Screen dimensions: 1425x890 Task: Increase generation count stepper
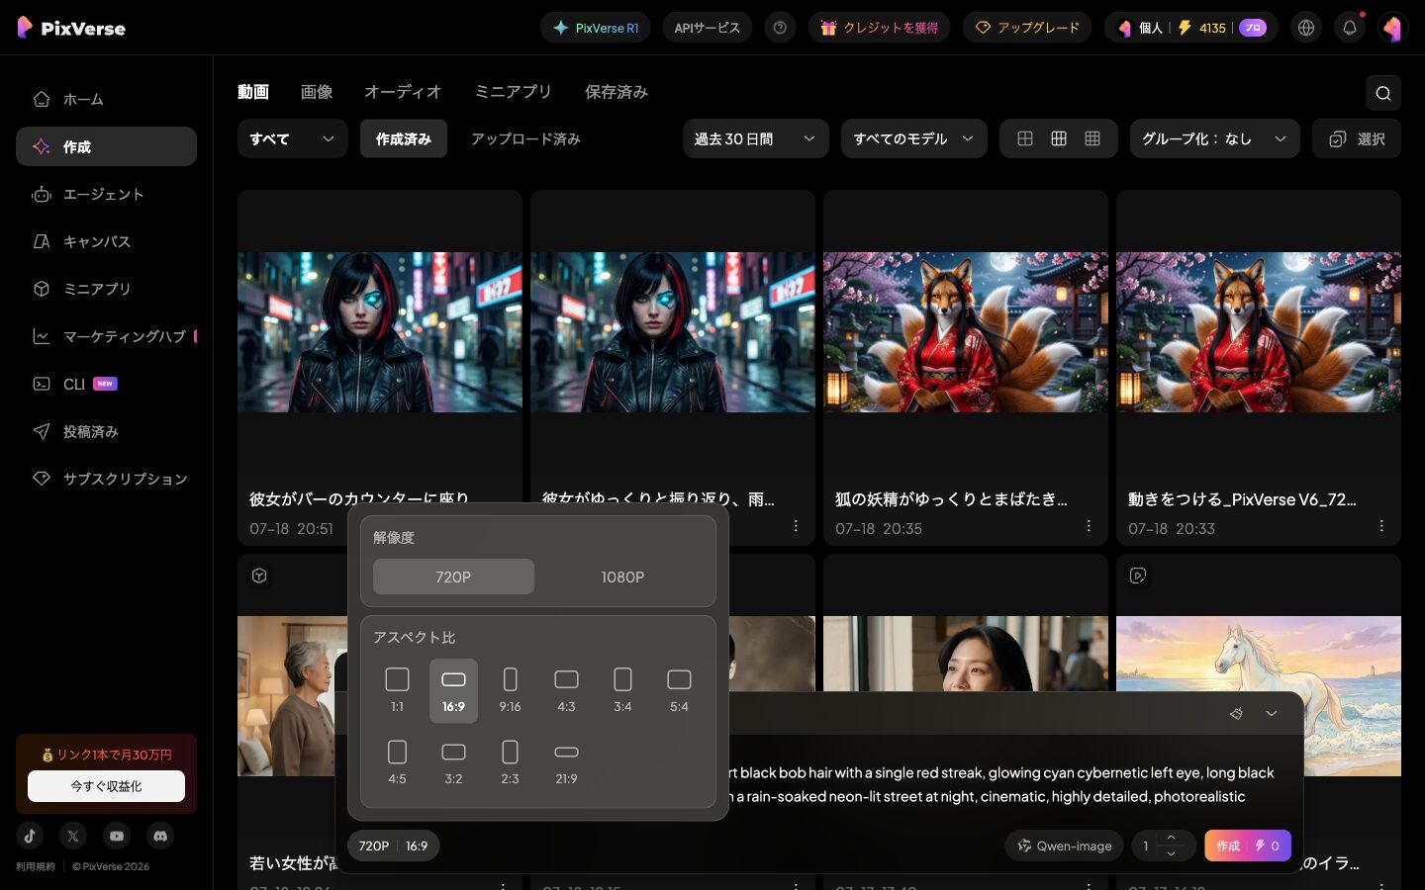1172,838
